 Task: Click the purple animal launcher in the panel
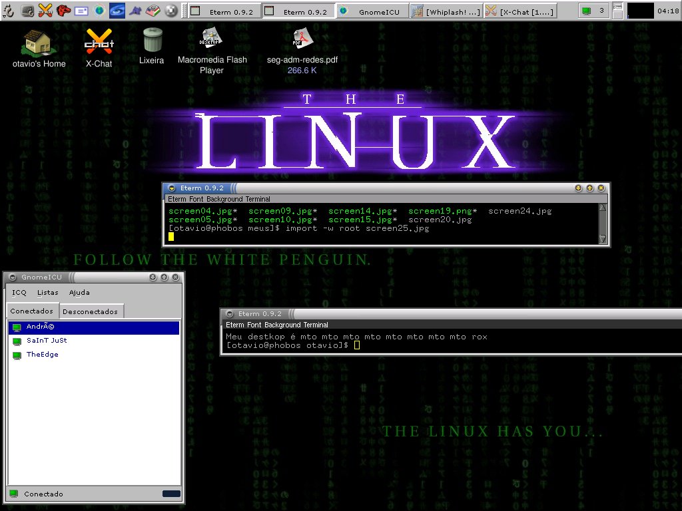point(135,10)
